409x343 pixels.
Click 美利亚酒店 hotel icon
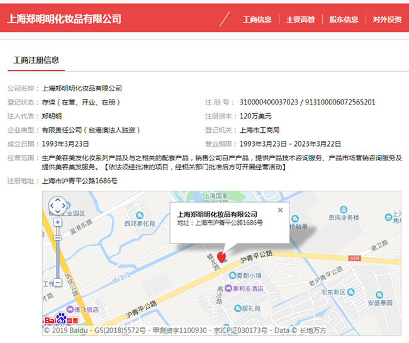click(x=228, y=288)
